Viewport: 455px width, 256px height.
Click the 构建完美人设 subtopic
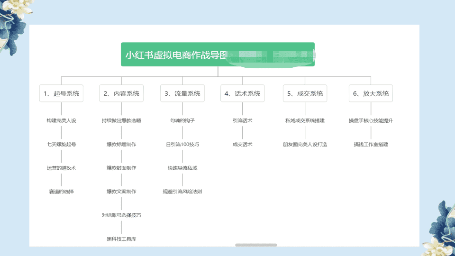click(x=61, y=120)
